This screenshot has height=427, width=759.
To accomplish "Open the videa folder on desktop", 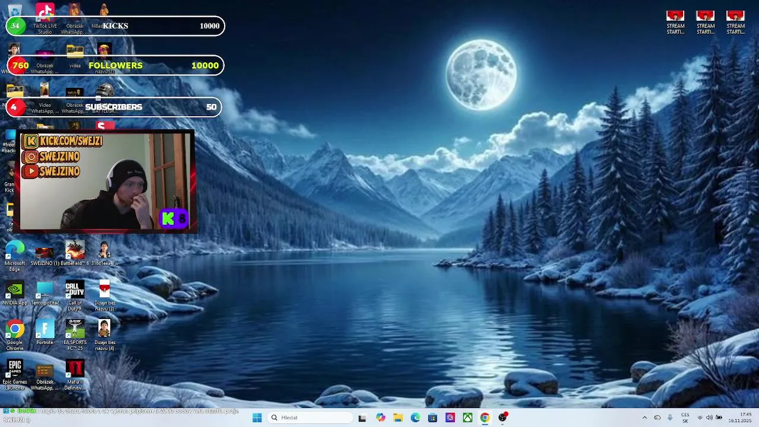I will coord(75,56).
